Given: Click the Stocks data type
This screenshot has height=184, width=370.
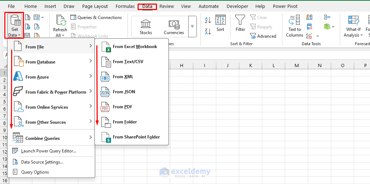Looking at the screenshot, I should tap(146, 27).
